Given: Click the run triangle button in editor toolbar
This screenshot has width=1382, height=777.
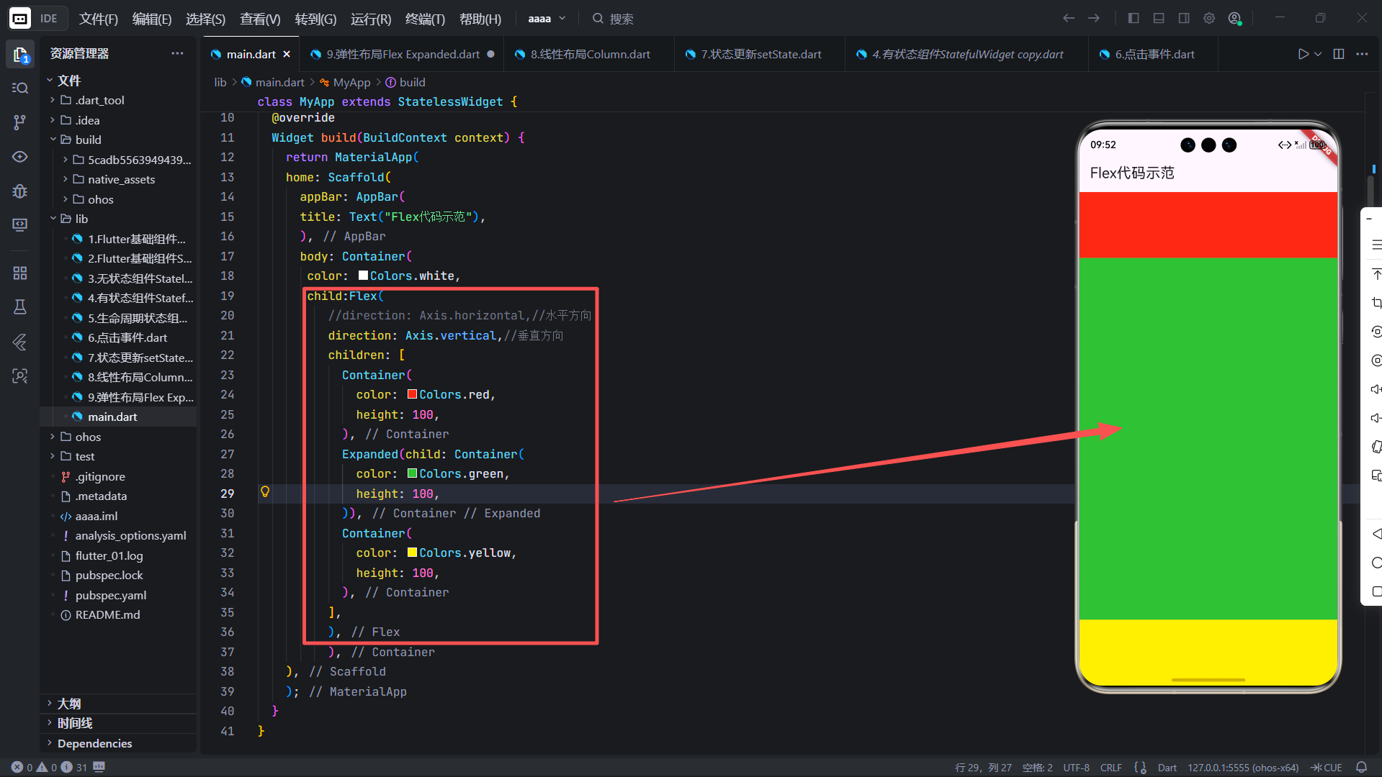Looking at the screenshot, I should (1303, 54).
